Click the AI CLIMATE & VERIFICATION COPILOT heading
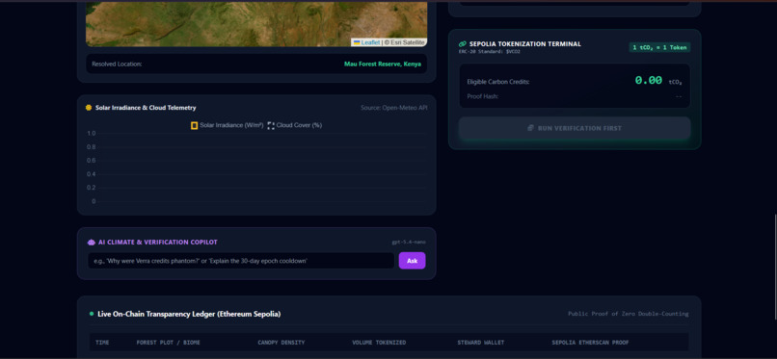The image size is (777, 359). click(x=157, y=243)
